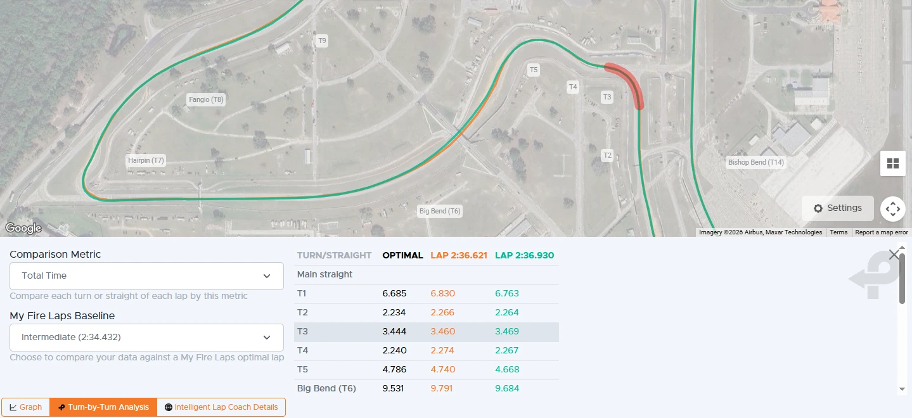Click the gear icon inside the Settings button

pos(818,208)
